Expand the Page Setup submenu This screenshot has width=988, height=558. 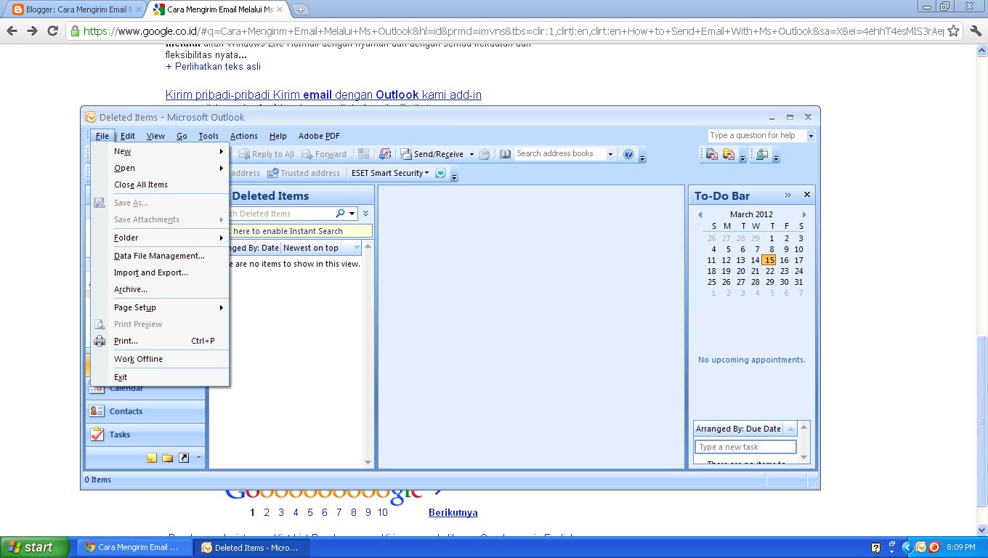coord(160,307)
